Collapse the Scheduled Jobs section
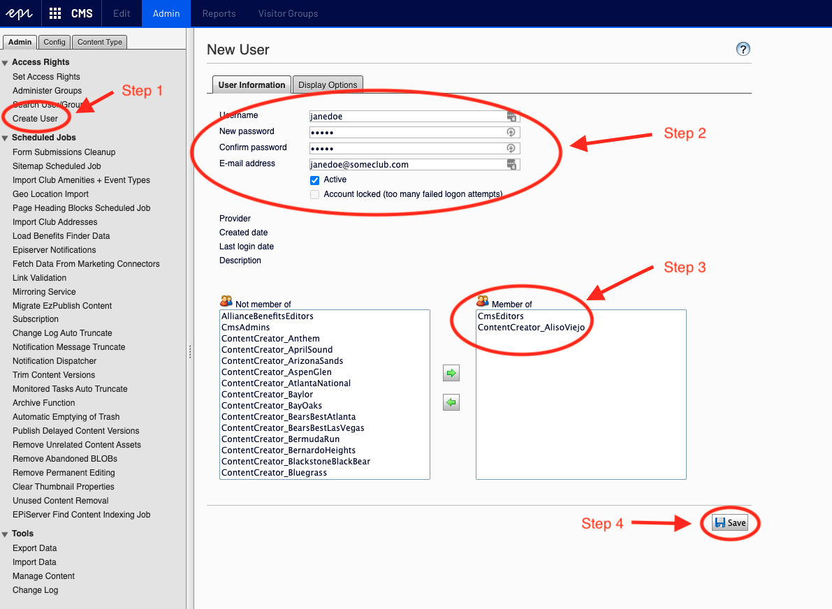The height and width of the screenshot is (609, 832). (x=5, y=138)
